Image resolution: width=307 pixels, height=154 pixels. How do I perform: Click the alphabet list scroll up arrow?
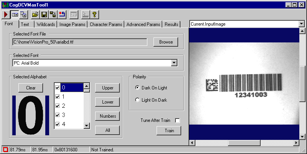[87, 86]
